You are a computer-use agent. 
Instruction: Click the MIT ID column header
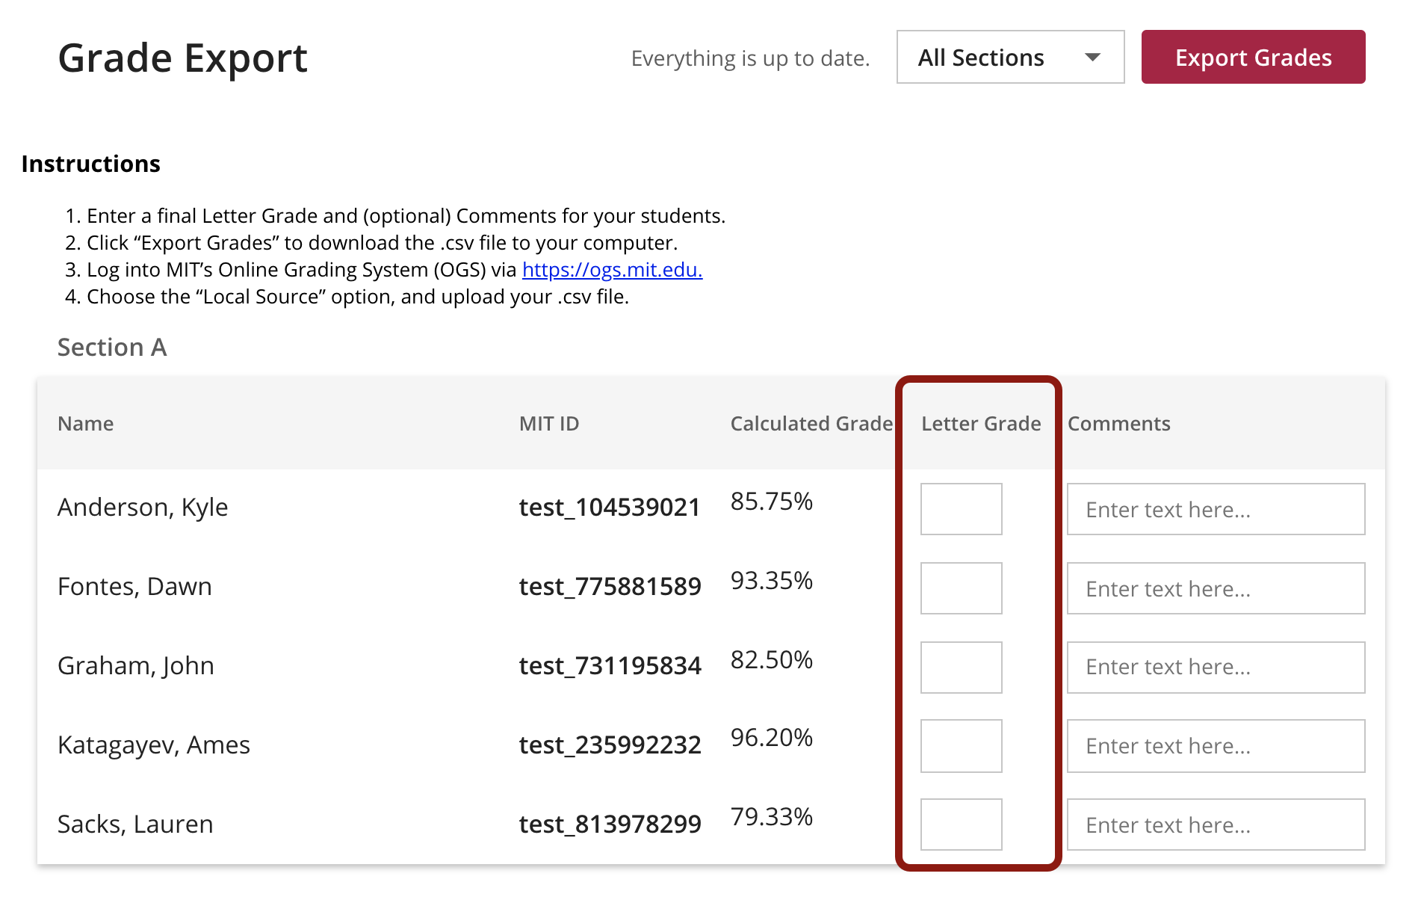pyautogui.click(x=549, y=424)
